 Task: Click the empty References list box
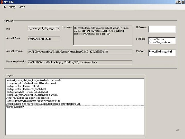point(162,29)
